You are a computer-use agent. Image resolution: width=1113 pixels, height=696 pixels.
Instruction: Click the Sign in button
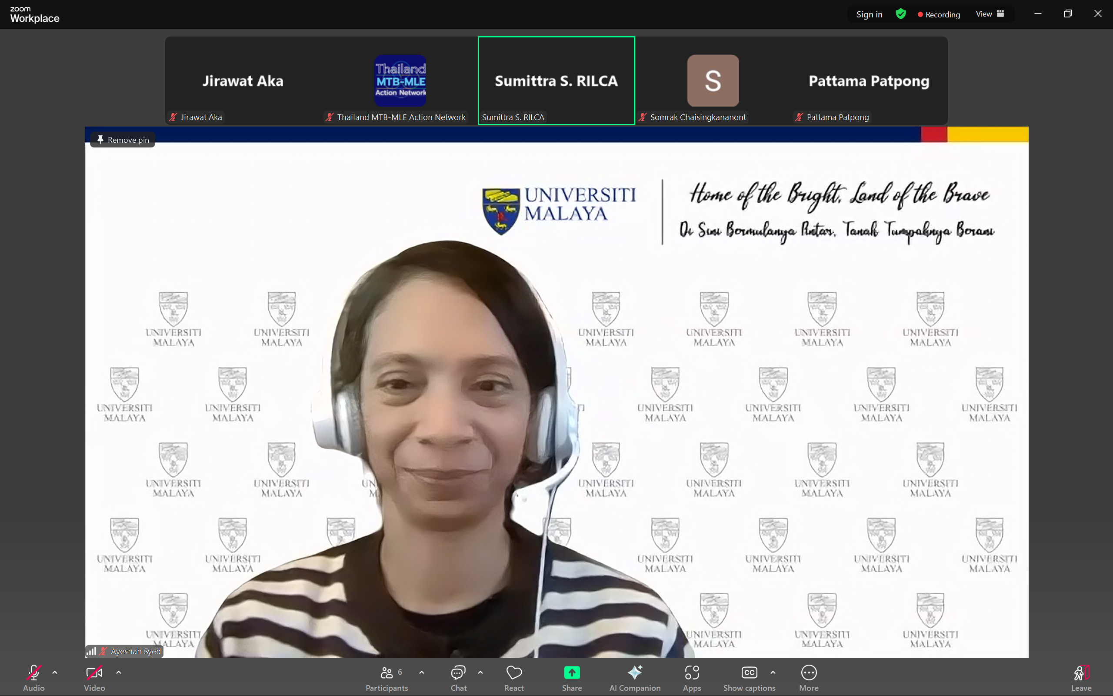tap(869, 14)
